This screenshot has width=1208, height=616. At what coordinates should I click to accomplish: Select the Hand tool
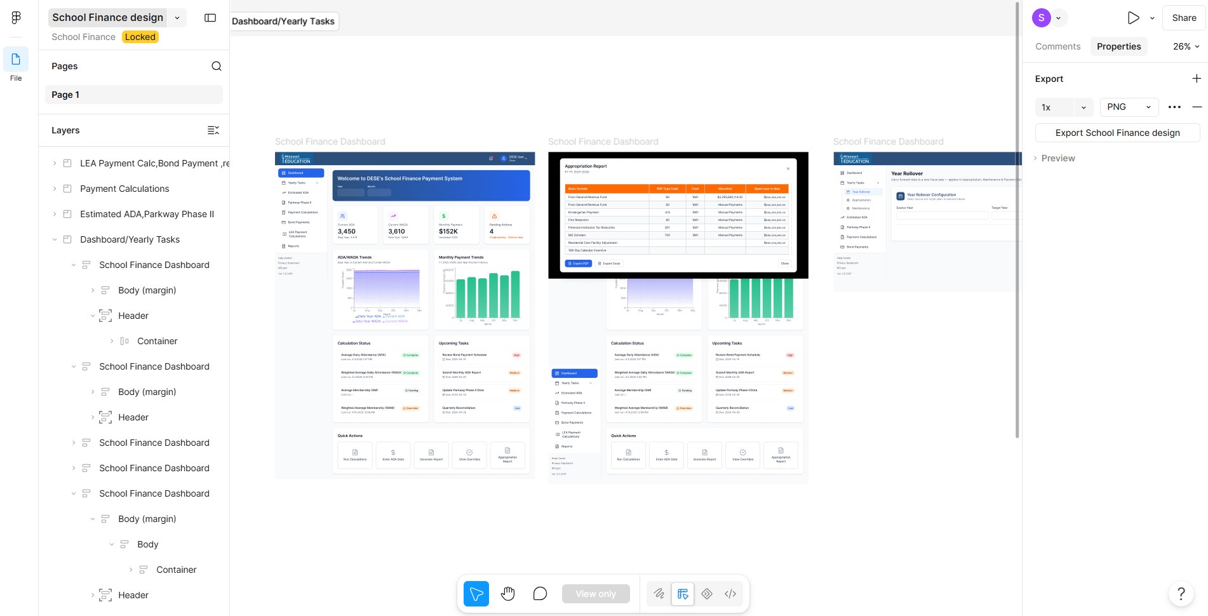click(x=508, y=594)
